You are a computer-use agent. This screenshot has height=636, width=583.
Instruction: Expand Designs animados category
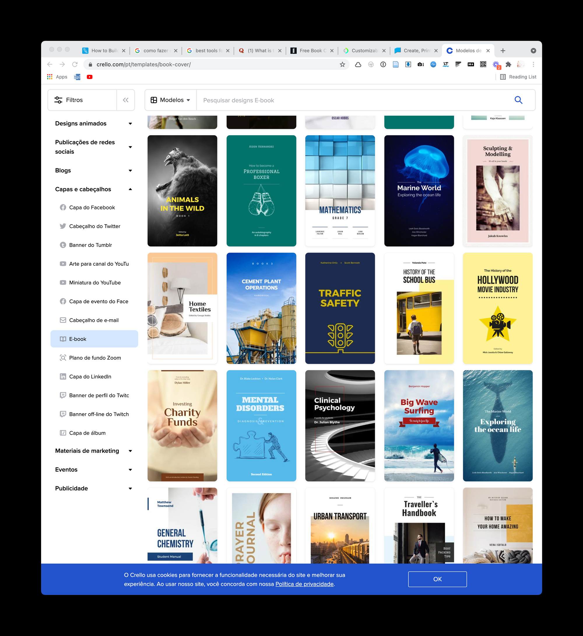pyautogui.click(x=94, y=123)
